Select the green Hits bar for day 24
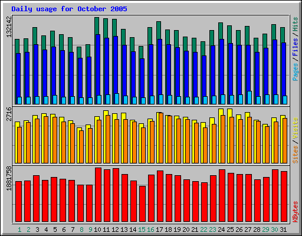 [221, 31]
